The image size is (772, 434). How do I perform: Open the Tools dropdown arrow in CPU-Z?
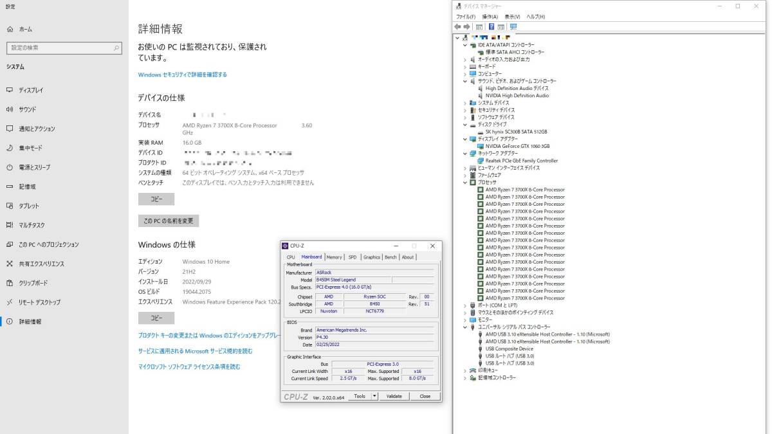tap(375, 396)
